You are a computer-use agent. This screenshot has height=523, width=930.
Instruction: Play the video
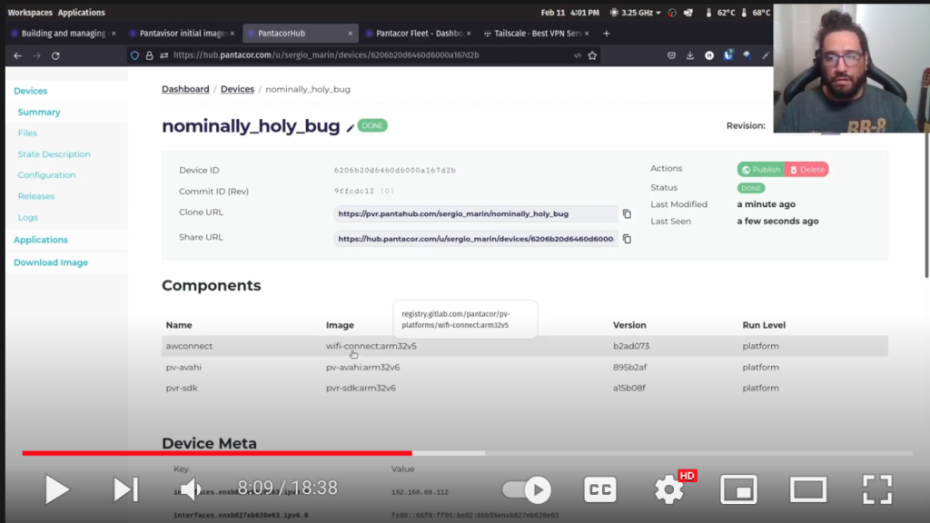57,489
